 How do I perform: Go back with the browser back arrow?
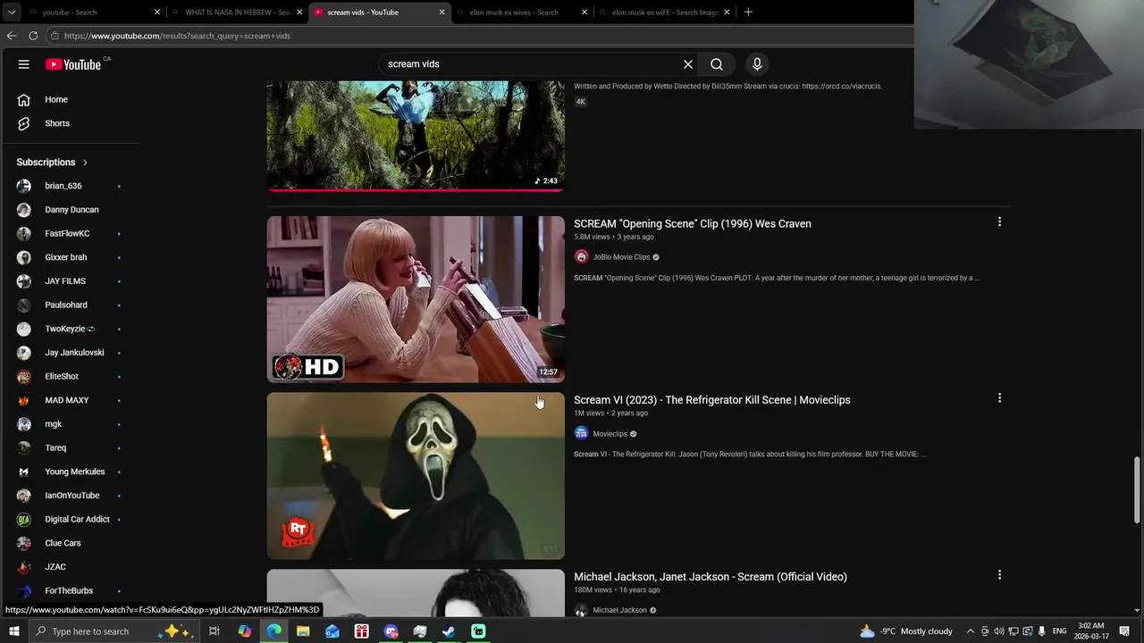[12, 36]
